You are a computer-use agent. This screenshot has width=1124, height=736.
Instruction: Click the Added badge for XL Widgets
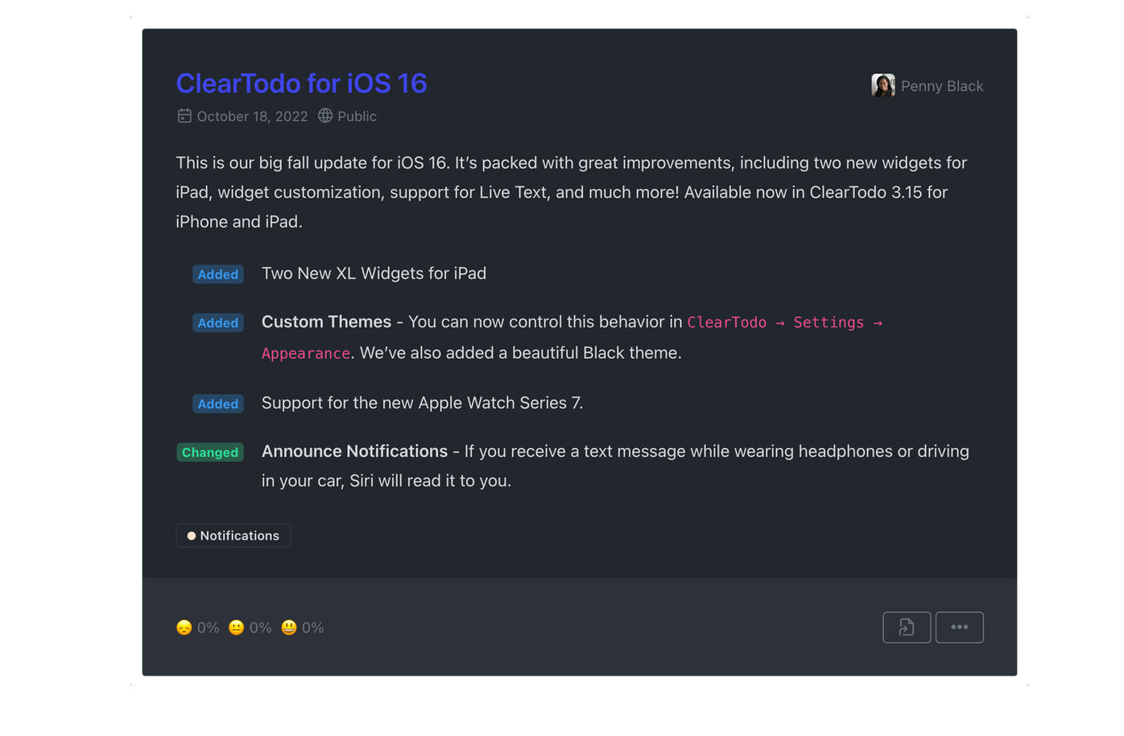[218, 274]
